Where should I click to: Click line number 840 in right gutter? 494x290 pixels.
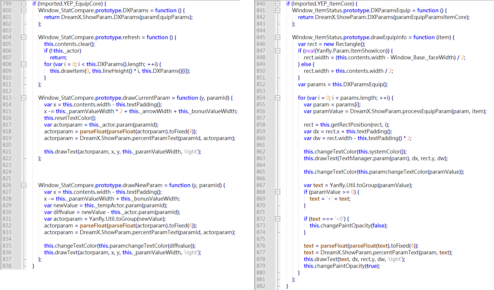(261, 4)
